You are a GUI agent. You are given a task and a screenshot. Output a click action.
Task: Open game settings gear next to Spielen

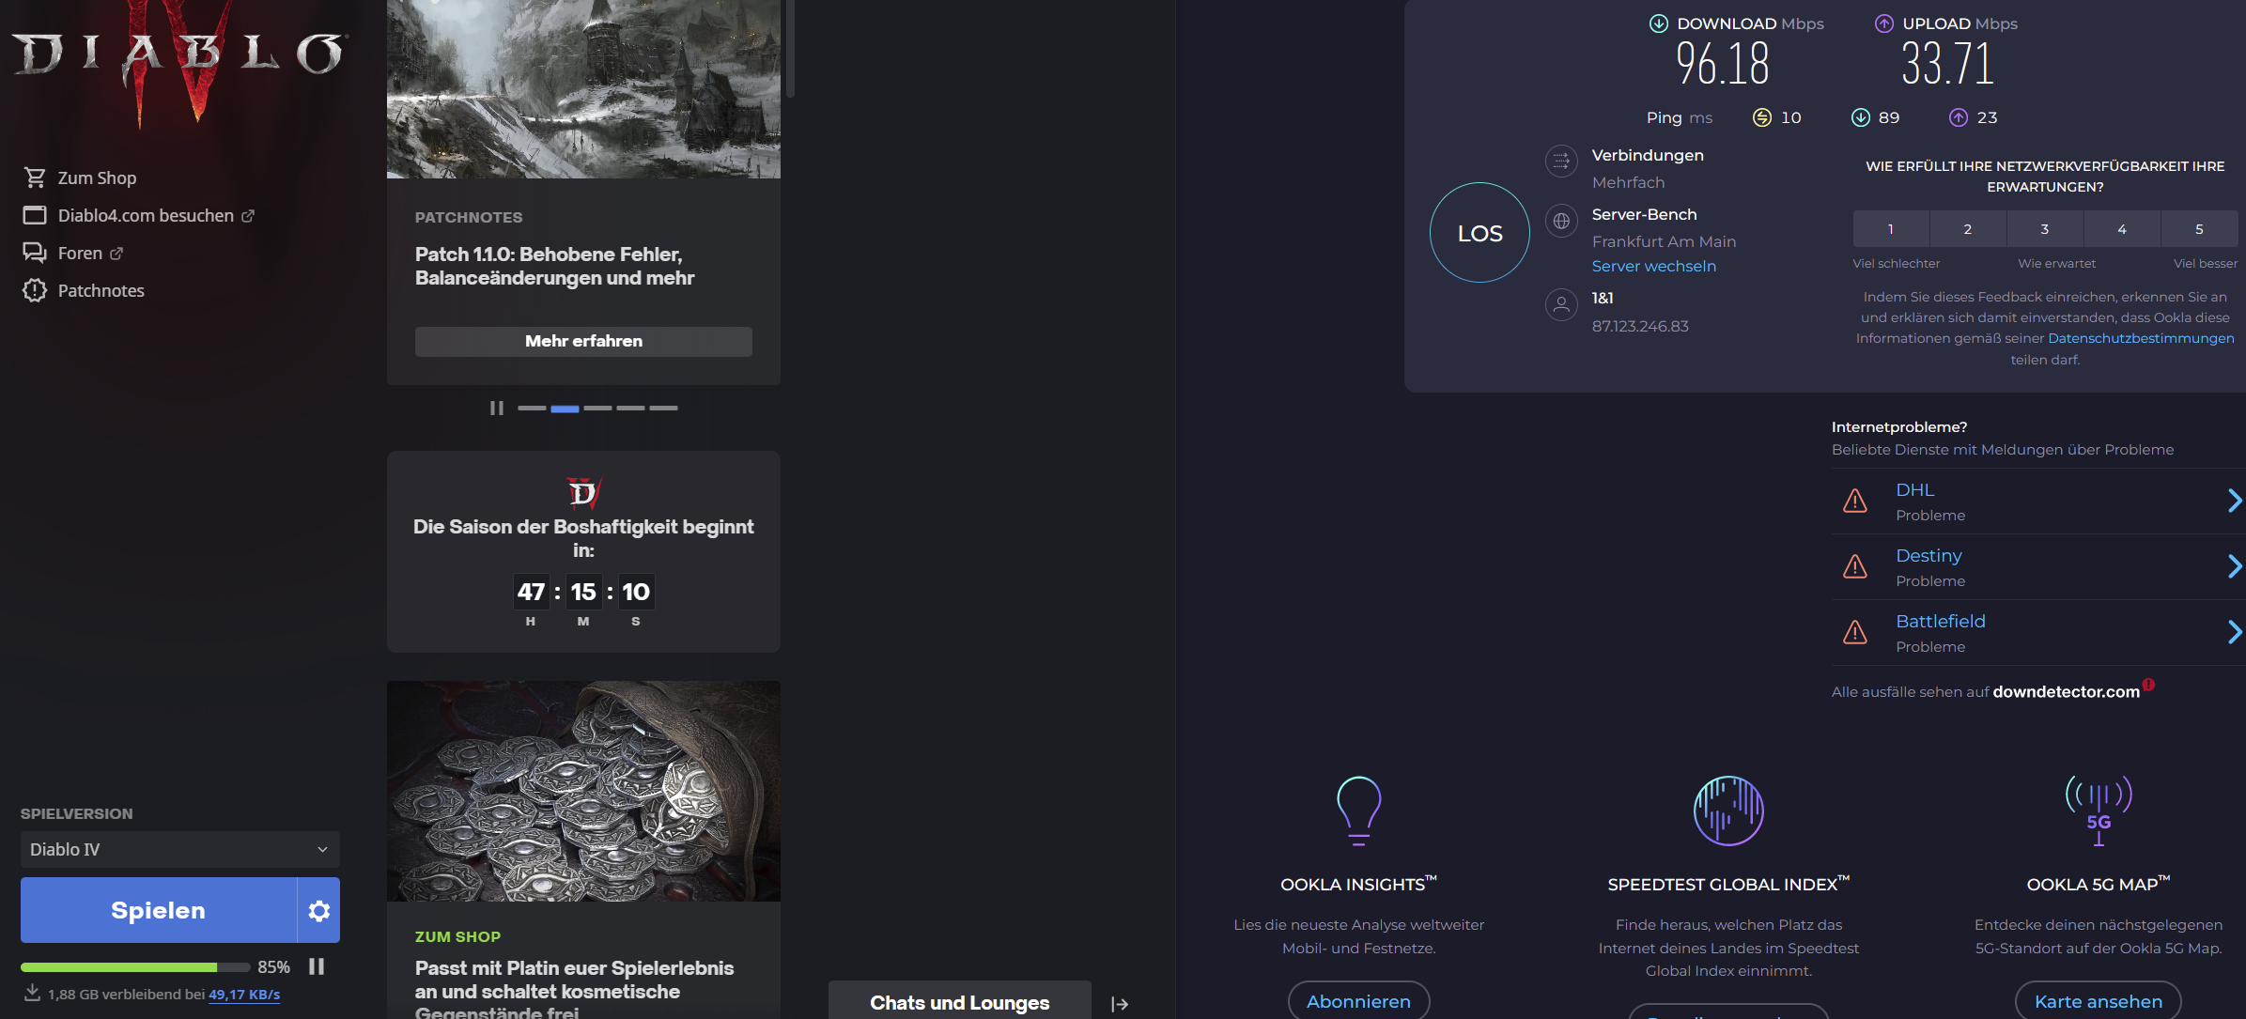point(319,910)
